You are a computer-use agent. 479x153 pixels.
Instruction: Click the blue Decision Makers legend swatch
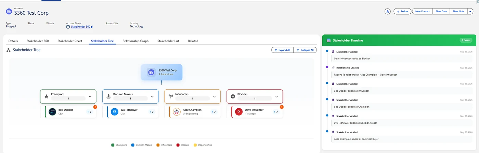(133, 145)
